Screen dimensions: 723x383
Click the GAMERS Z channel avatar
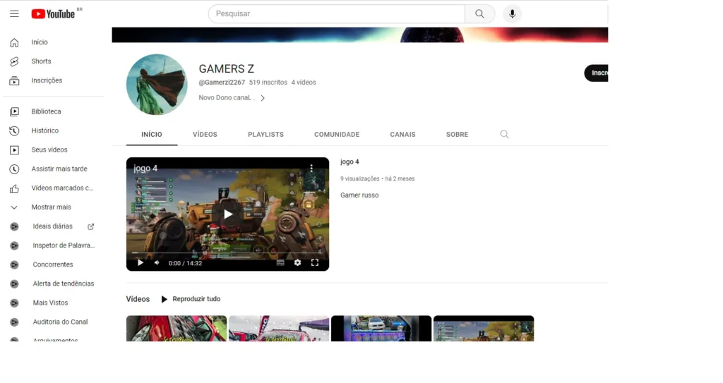pyautogui.click(x=157, y=85)
